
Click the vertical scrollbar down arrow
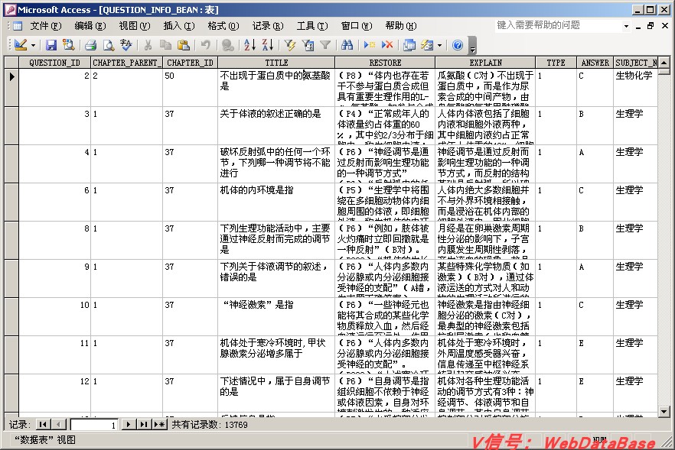click(664, 411)
